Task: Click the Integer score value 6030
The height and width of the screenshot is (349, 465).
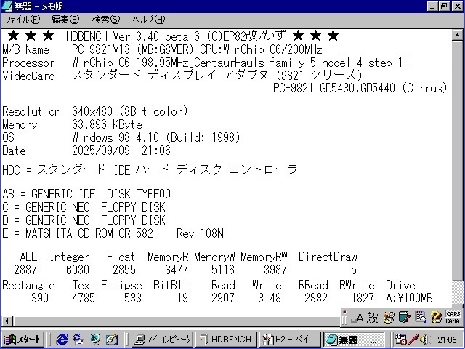Action: point(78,270)
